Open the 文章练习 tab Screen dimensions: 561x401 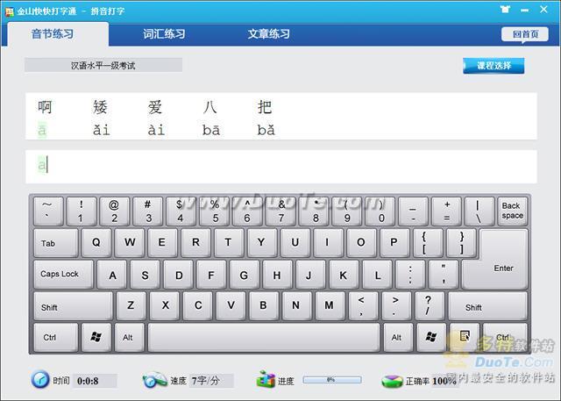(269, 34)
